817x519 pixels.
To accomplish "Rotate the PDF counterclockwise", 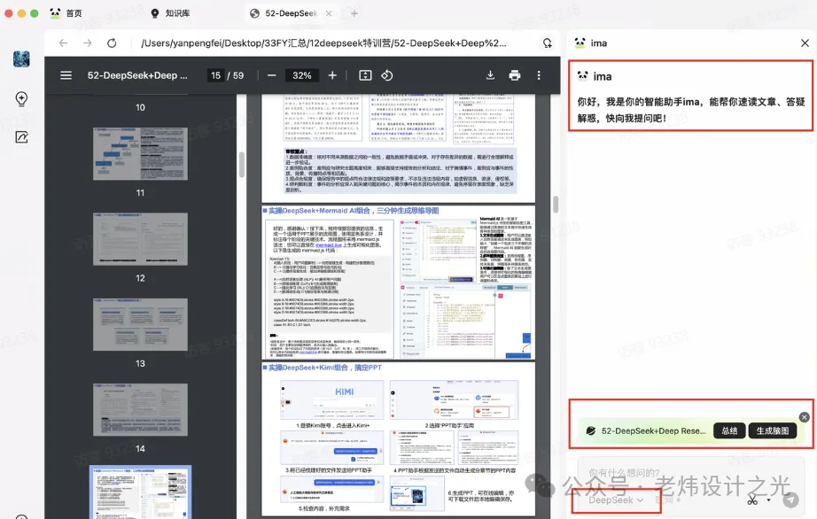I will 386,75.
